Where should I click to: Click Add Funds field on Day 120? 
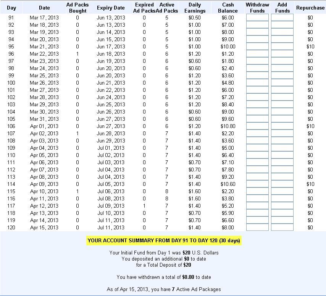pyautogui.click(x=282, y=227)
